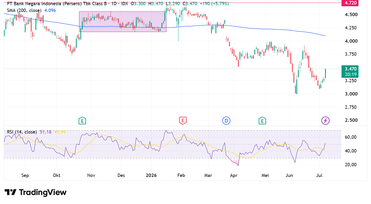Select the SMA (200, close) indicator label

click(24, 10)
